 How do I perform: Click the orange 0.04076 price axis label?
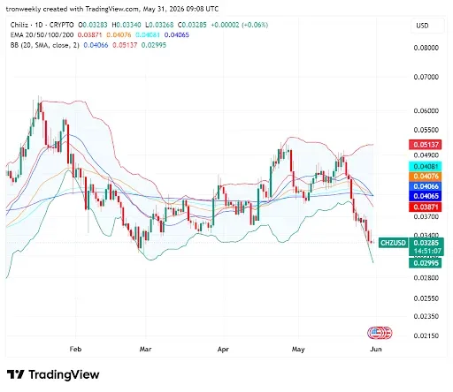point(426,177)
